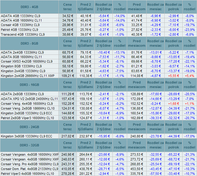
Task: Click 'Rozdiel za mesiac' header in DDR3 - 24GB section
Action: (x=155, y=127)
